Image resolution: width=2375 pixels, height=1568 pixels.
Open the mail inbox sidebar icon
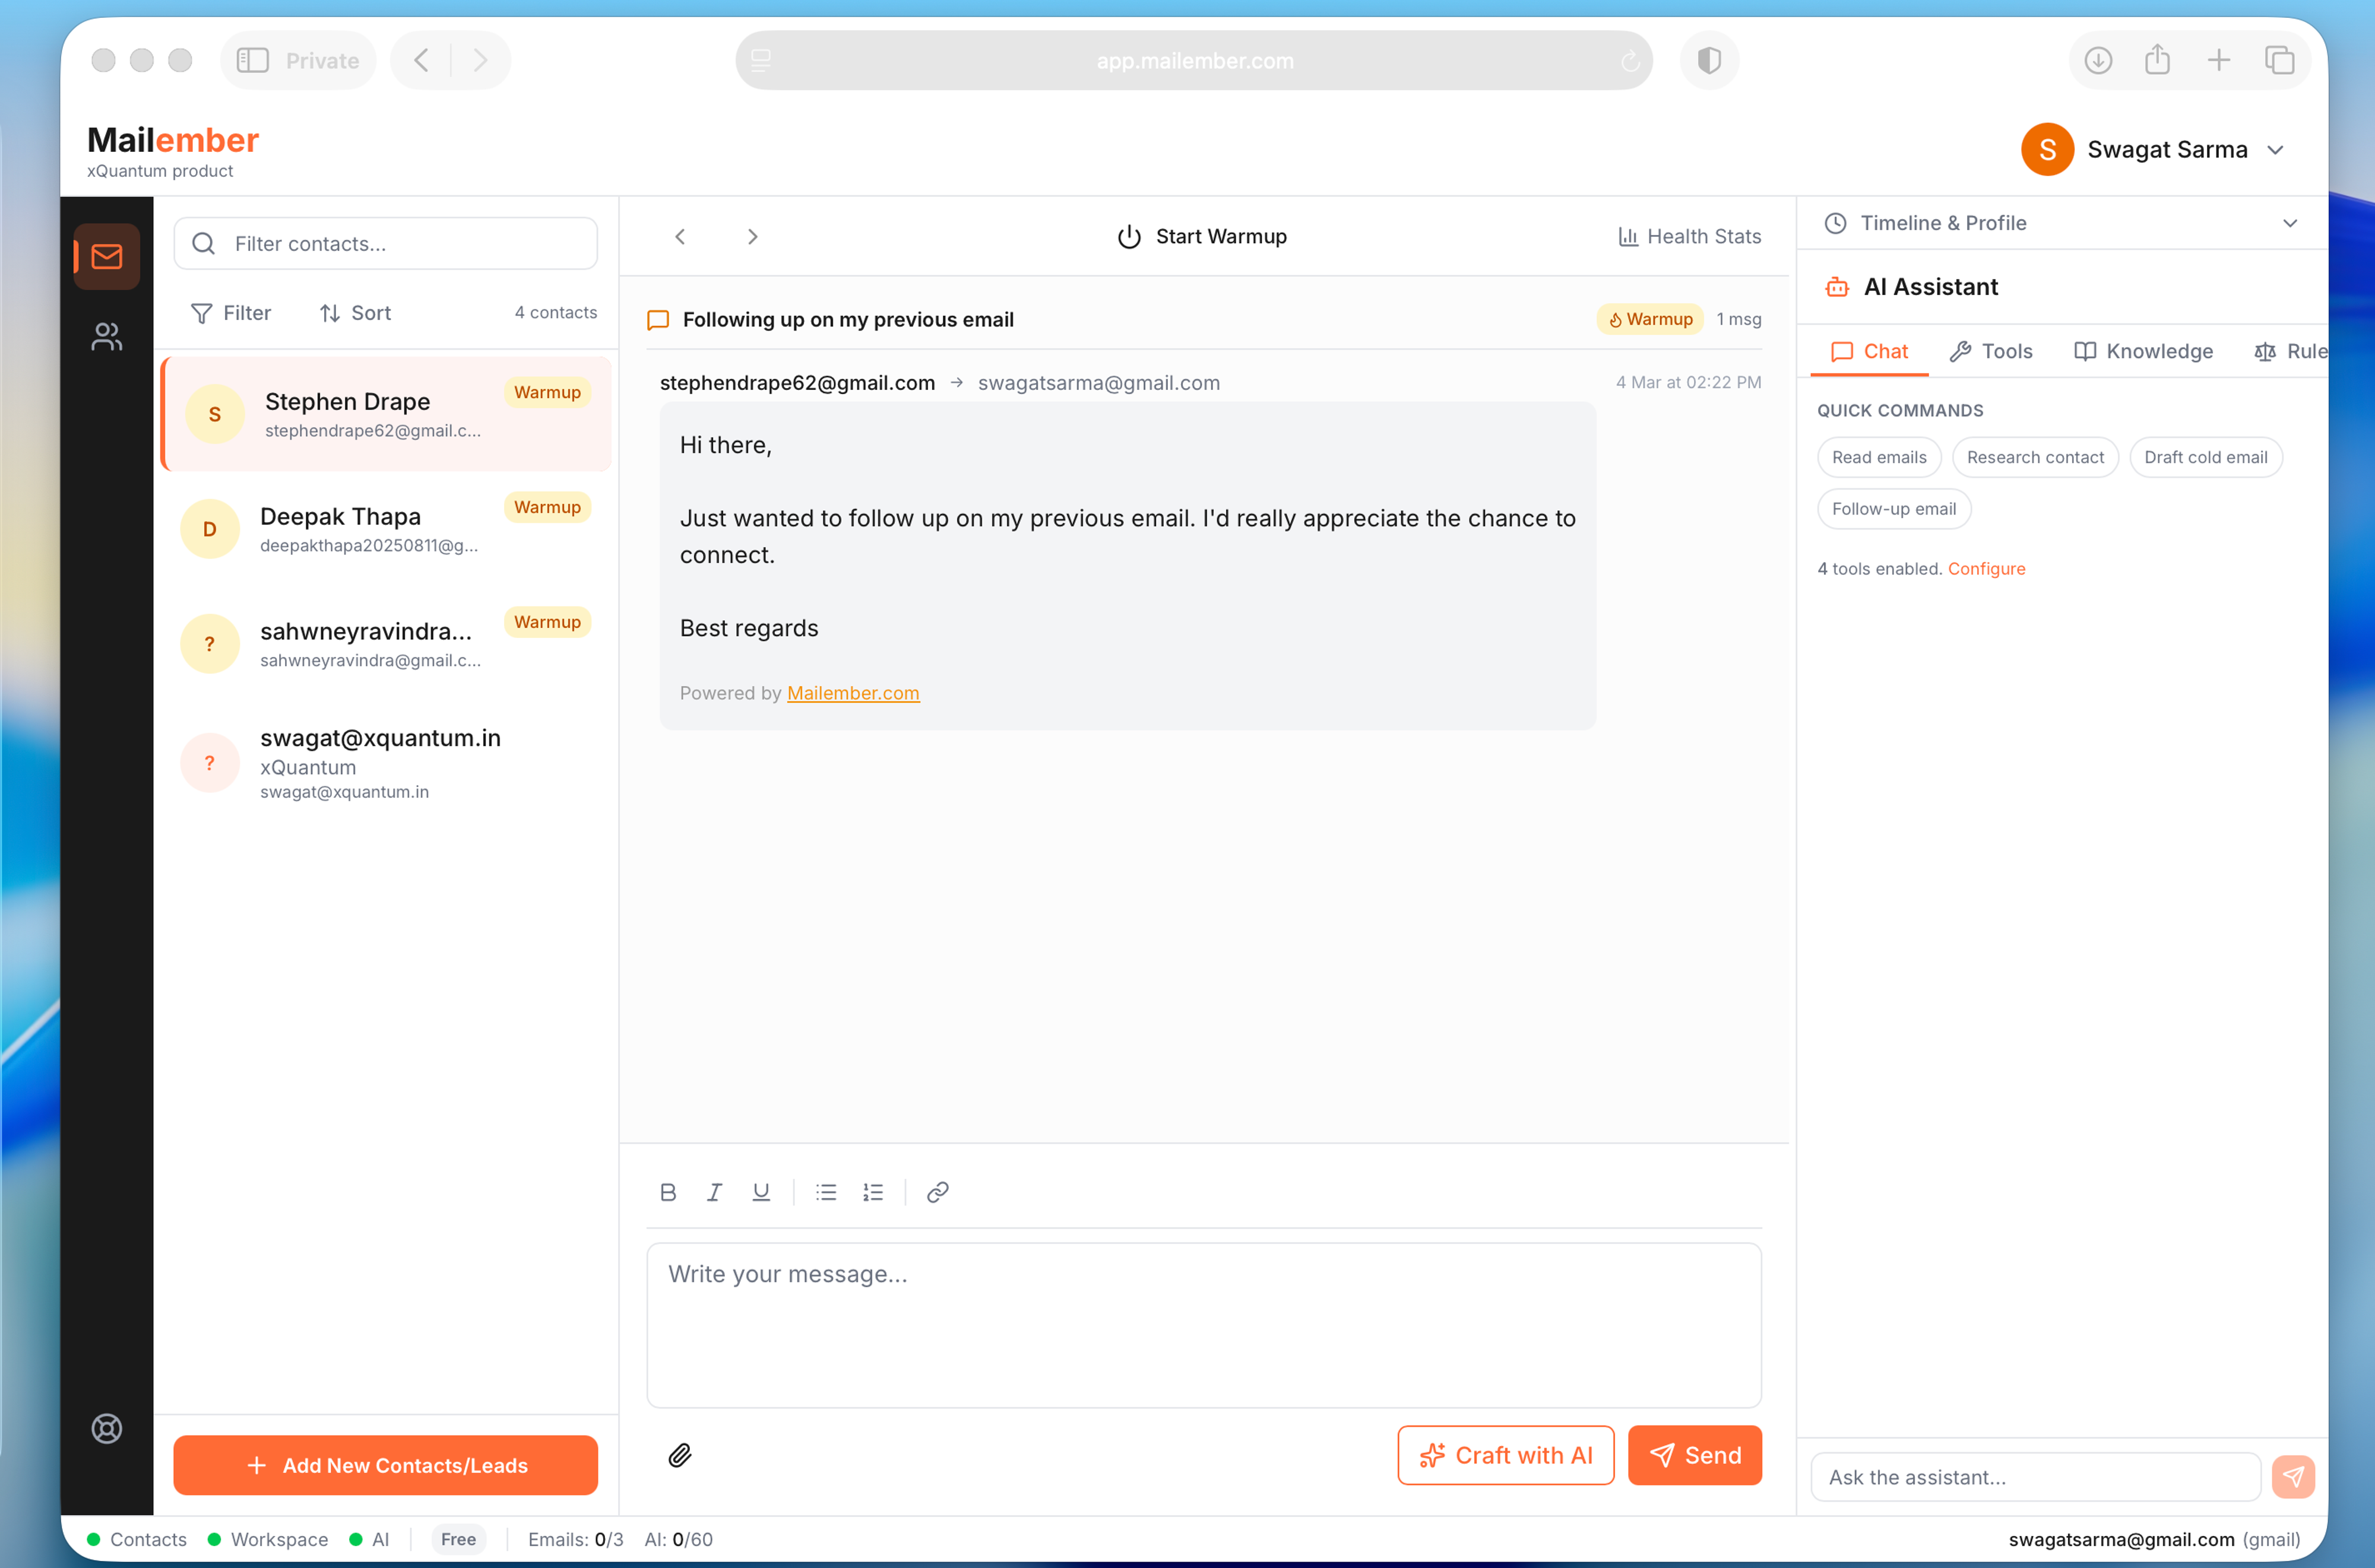pyautogui.click(x=106, y=257)
